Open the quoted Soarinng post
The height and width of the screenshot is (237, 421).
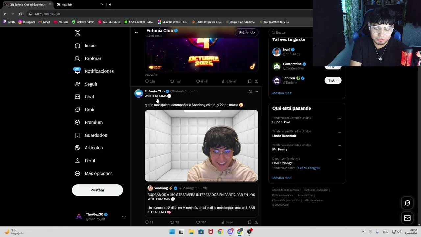(201, 200)
